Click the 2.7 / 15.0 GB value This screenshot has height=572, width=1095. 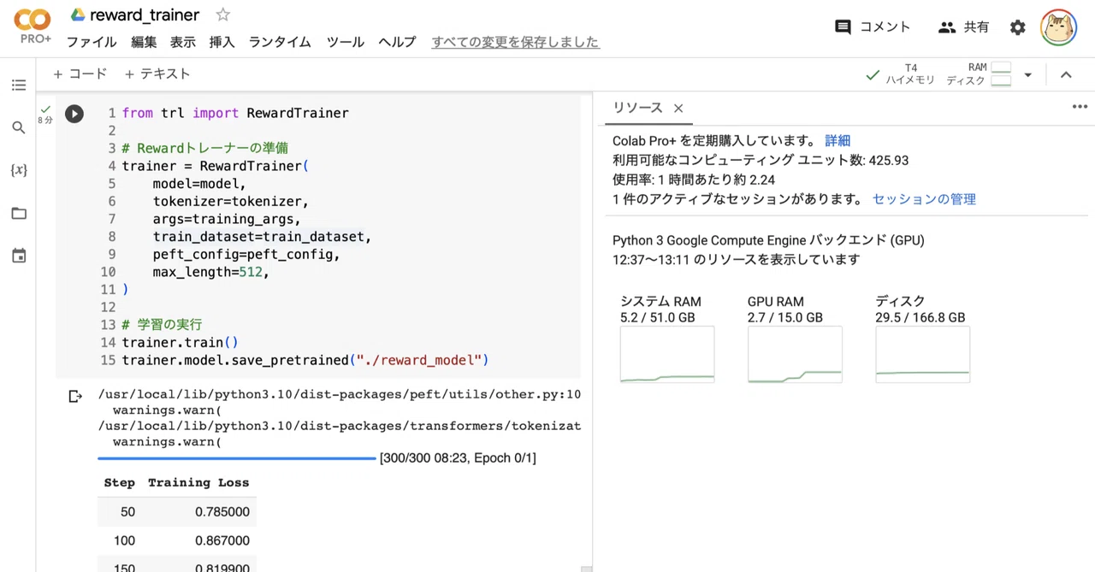click(x=785, y=317)
